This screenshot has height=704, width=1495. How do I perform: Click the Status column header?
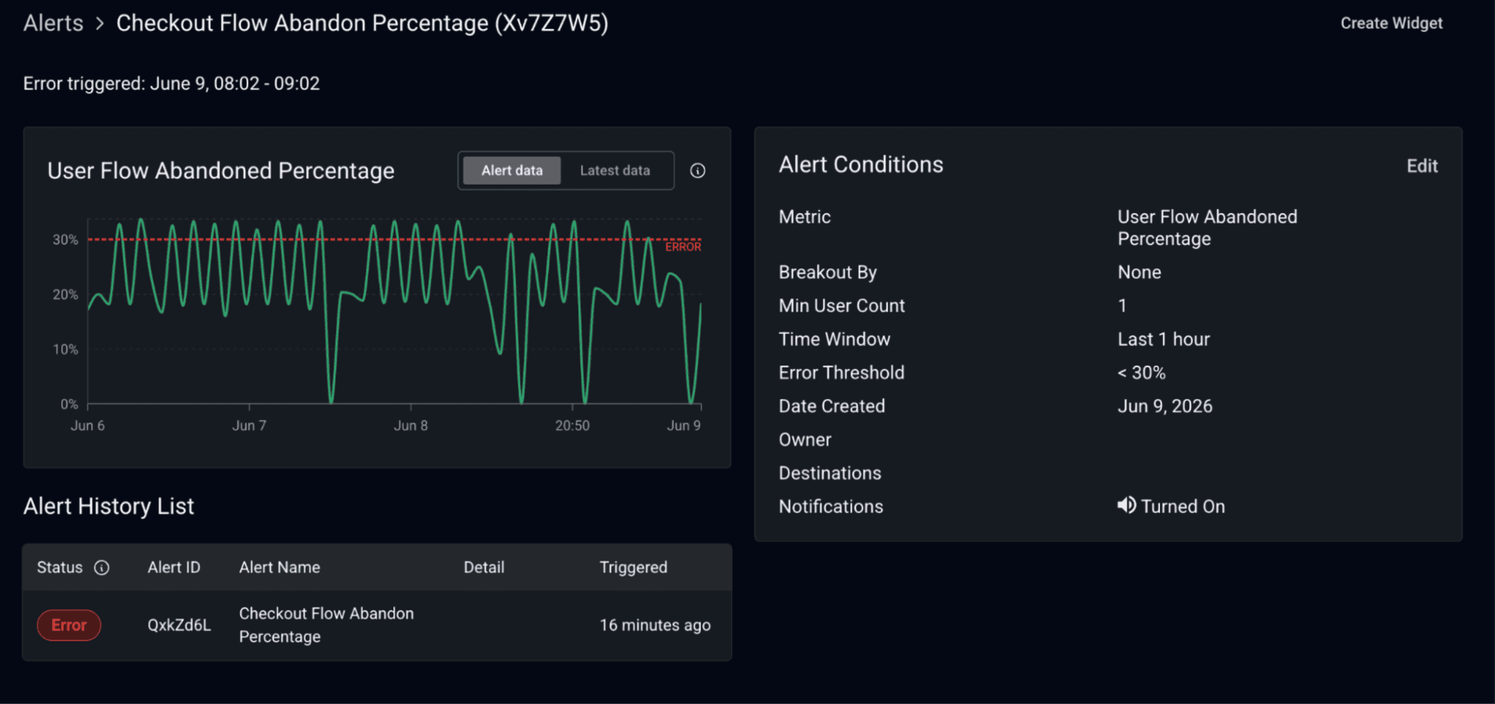(60, 568)
